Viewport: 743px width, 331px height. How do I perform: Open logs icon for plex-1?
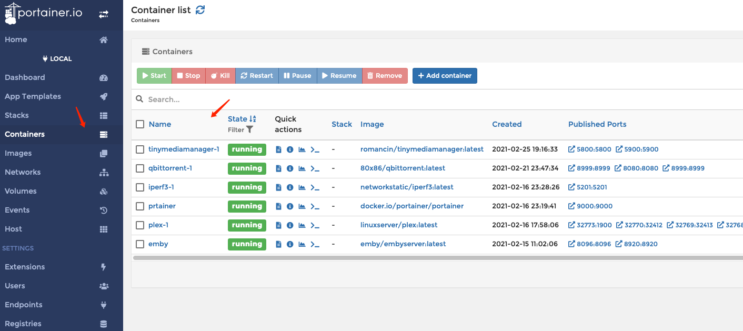pos(278,225)
